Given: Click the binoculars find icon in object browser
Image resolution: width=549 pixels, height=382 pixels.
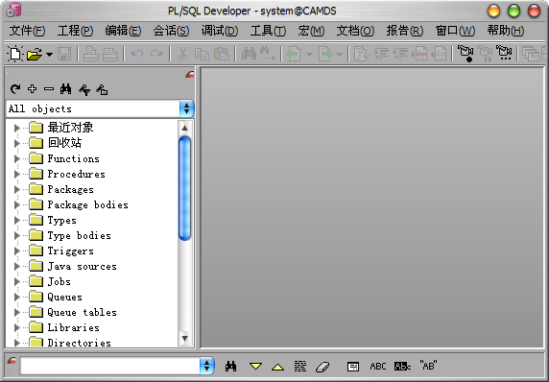Looking at the screenshot, I should [65, 89].
